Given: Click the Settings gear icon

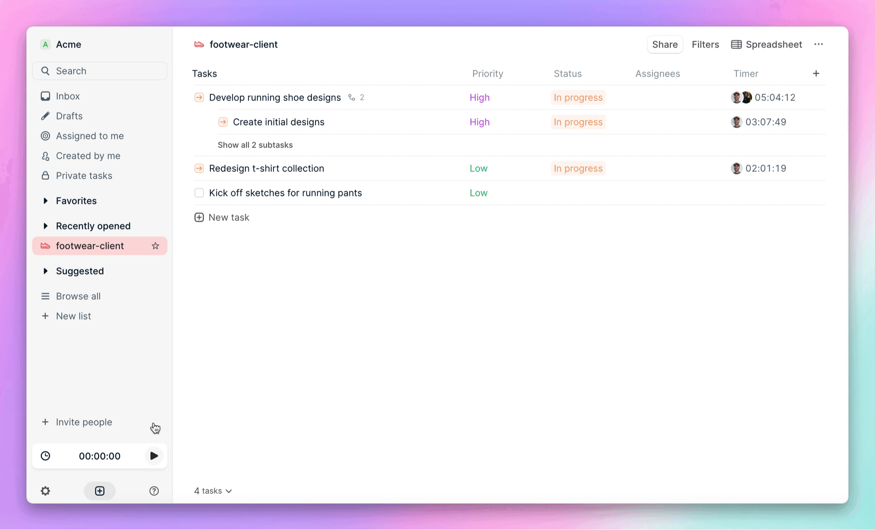Looking at the screenshot, I should pyautogui.click(x=45, y=491).
